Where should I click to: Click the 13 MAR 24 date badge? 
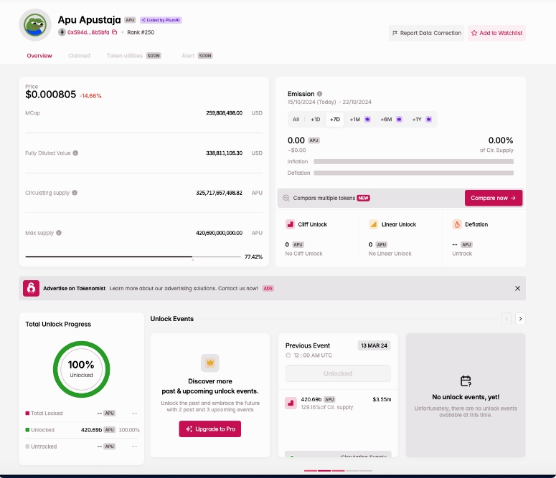(x=374, y=345)
